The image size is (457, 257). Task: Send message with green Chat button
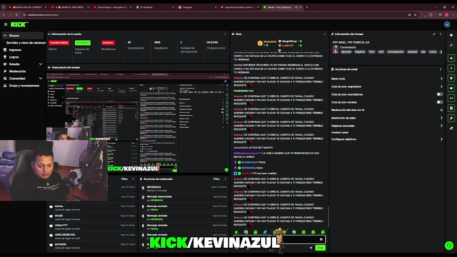[x=320, y=248]
